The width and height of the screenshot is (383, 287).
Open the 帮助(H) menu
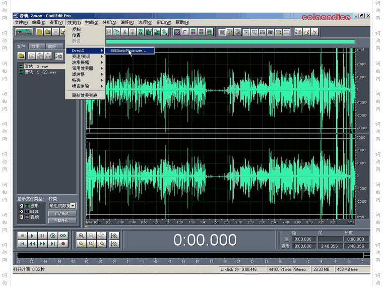click(182, 23)
